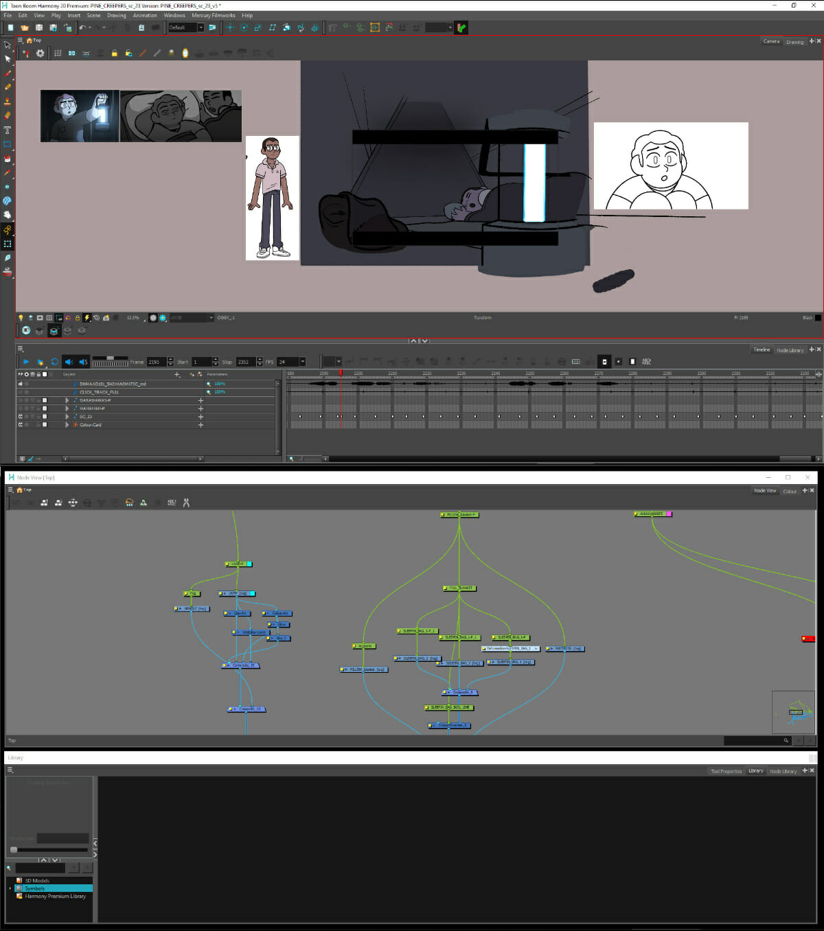Pick the Eraser tool
This screenshot has height=931, width=824.
pyautogui.click(x=8, y=115)
